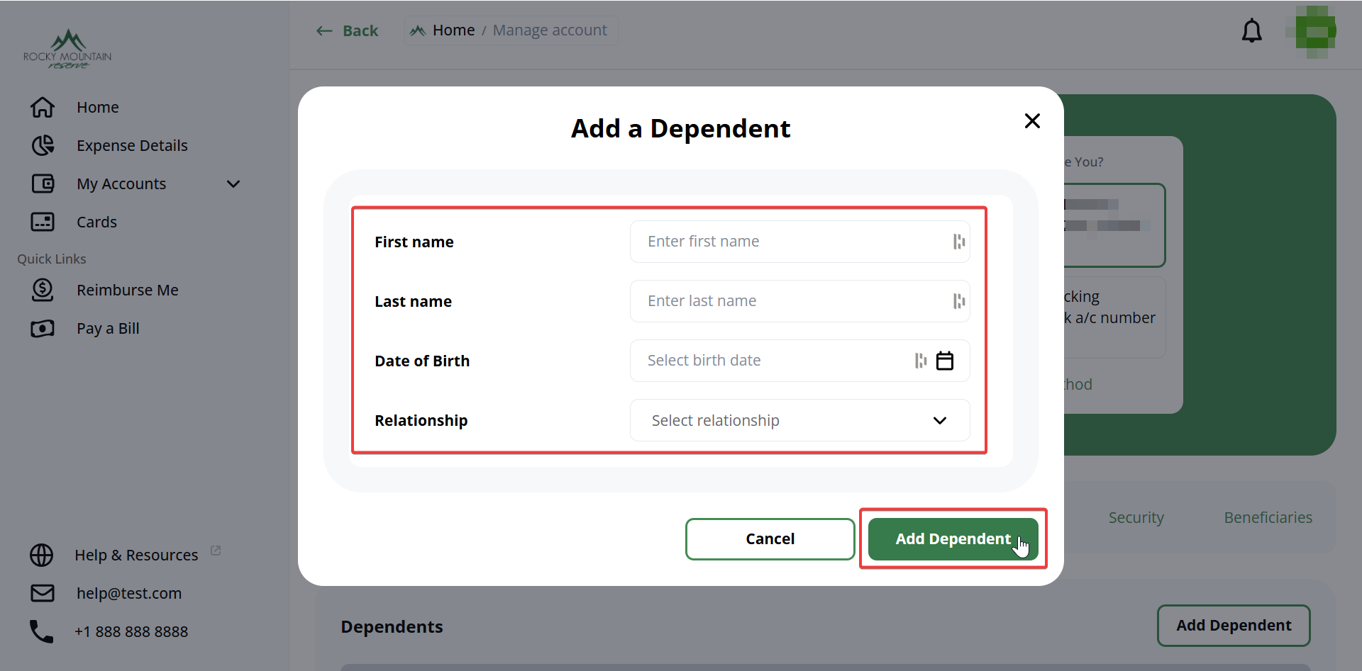This screenshot has height=671, width=1362.
Task: Click the Home icon in sidebar
Action: 43,107
